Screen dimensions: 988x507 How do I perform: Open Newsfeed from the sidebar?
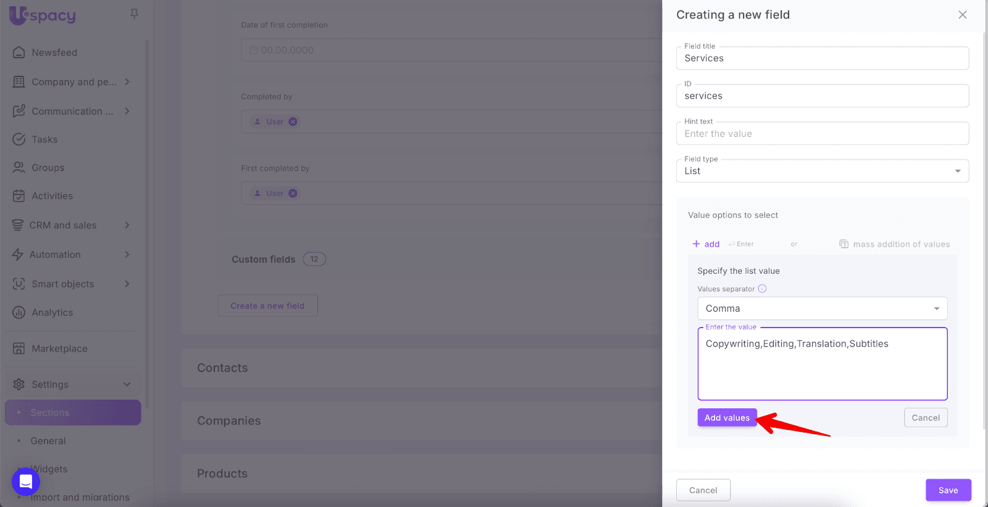coord(54,52)
